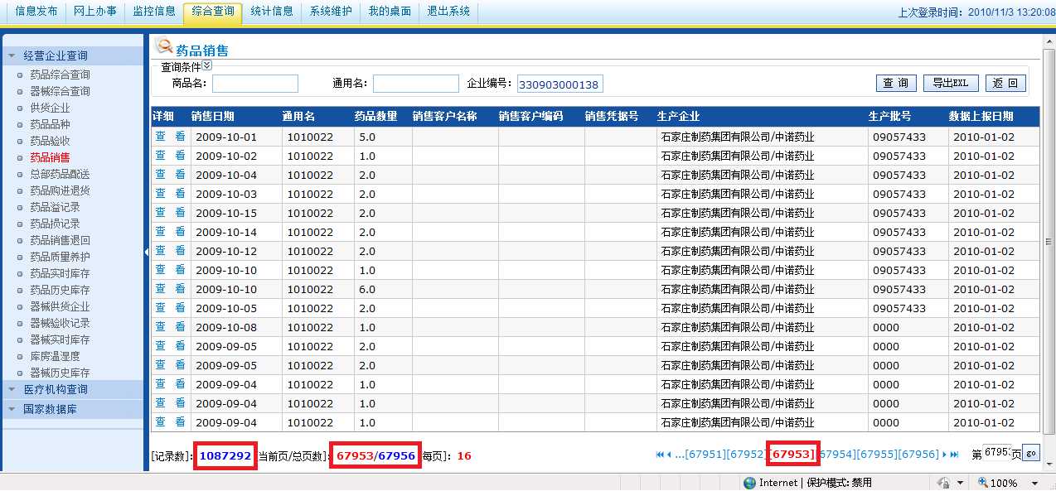Image resolution: width=1056 pixels, height=491 pixels.
Task: Open 总部药品配送 in the sidebar
Action: pos(60,174)
